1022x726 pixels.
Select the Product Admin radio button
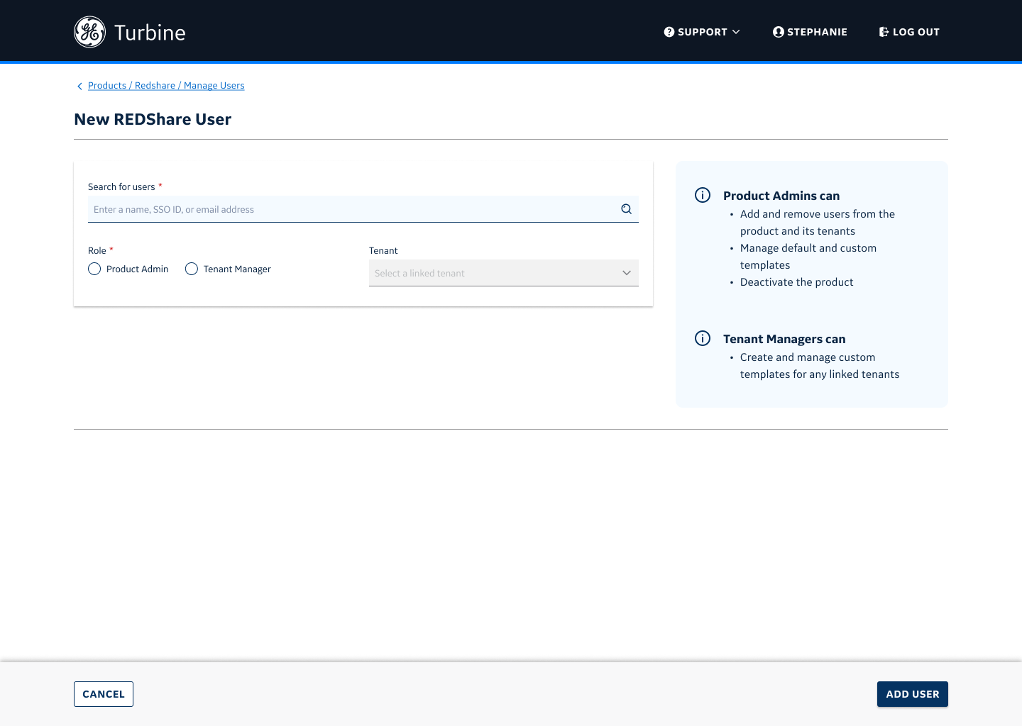click(94, 269)
